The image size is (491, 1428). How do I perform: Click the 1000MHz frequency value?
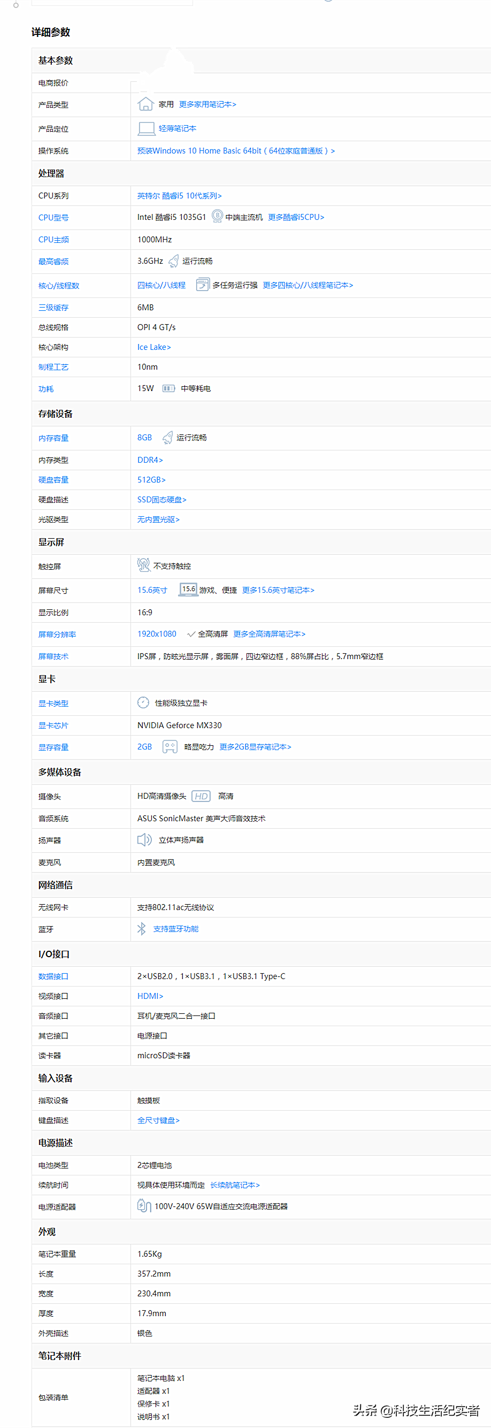point(155,240)
